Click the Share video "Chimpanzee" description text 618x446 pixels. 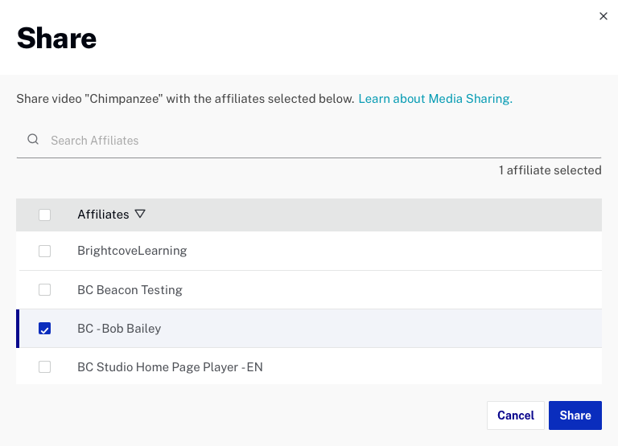(x=185, y=99)
